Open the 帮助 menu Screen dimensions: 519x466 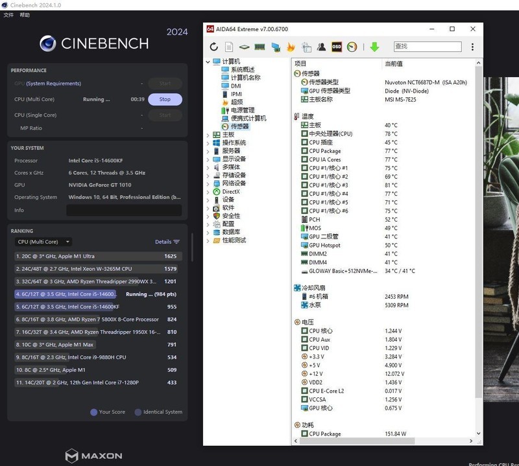[25, 15]
